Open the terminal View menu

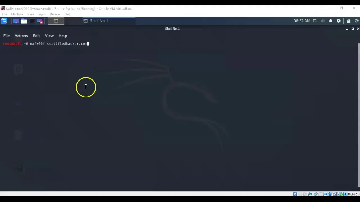tap(49, 36)
